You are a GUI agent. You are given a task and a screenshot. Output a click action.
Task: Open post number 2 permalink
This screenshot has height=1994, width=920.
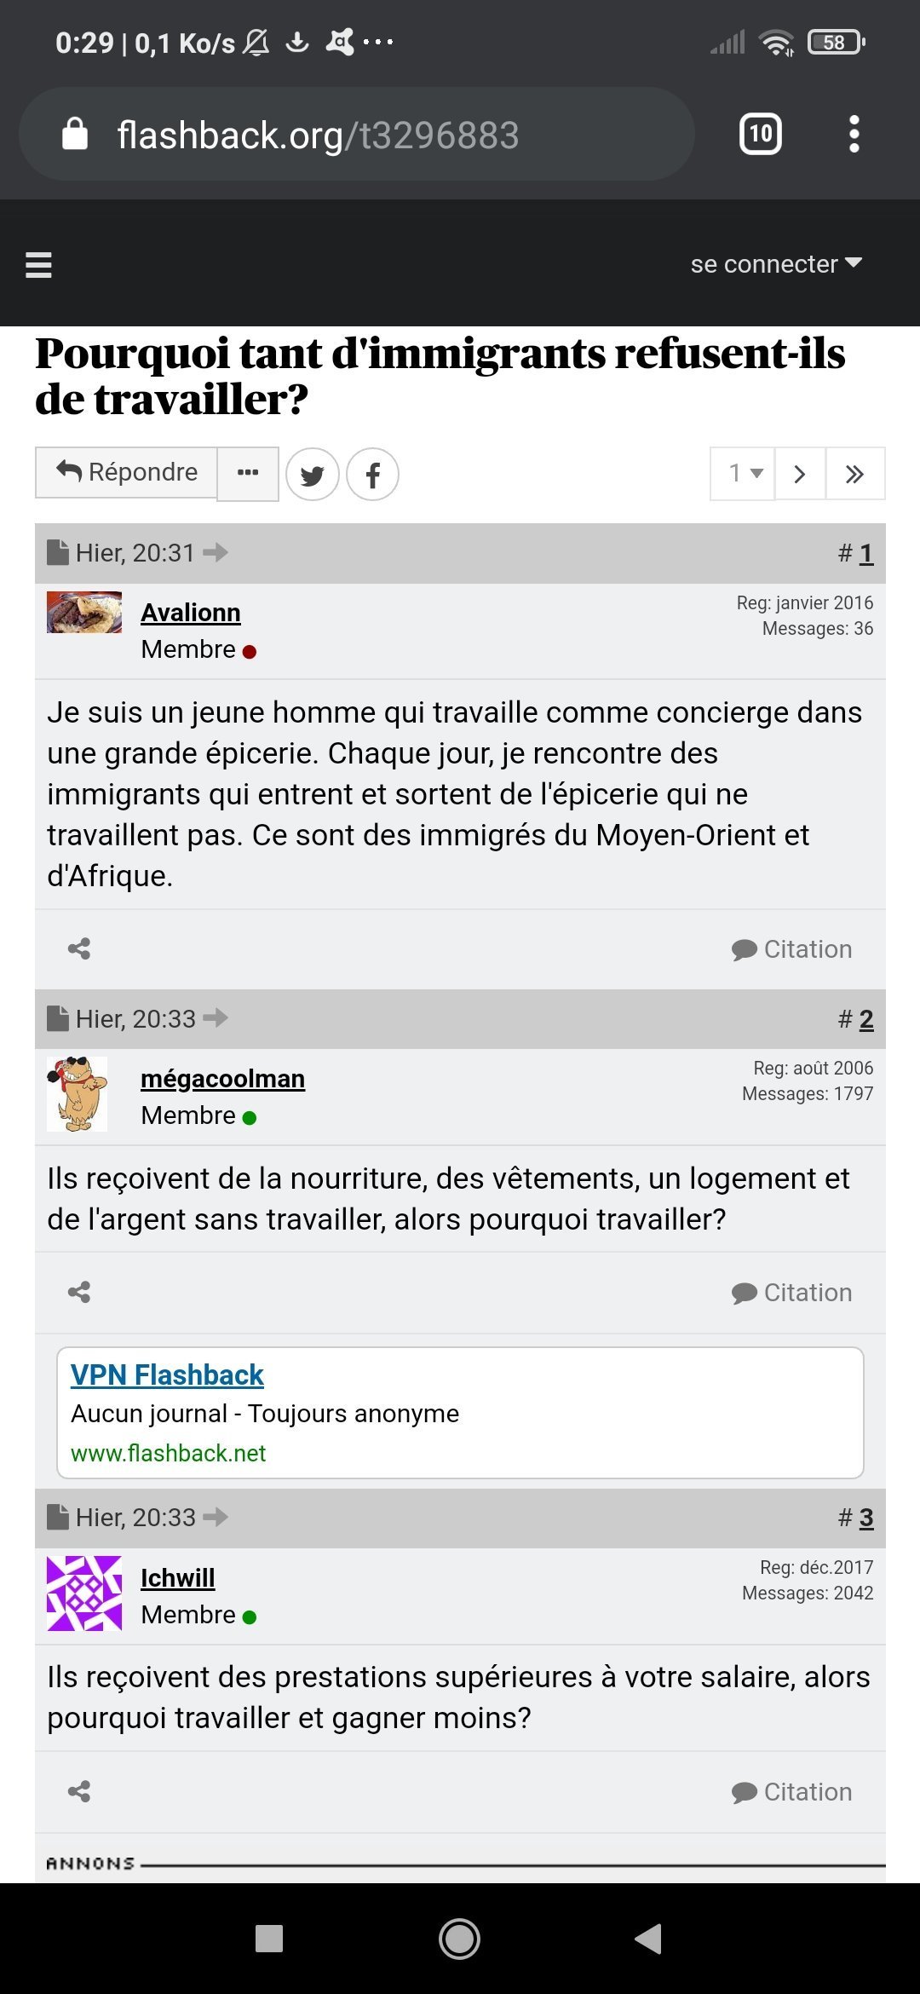865,1019
